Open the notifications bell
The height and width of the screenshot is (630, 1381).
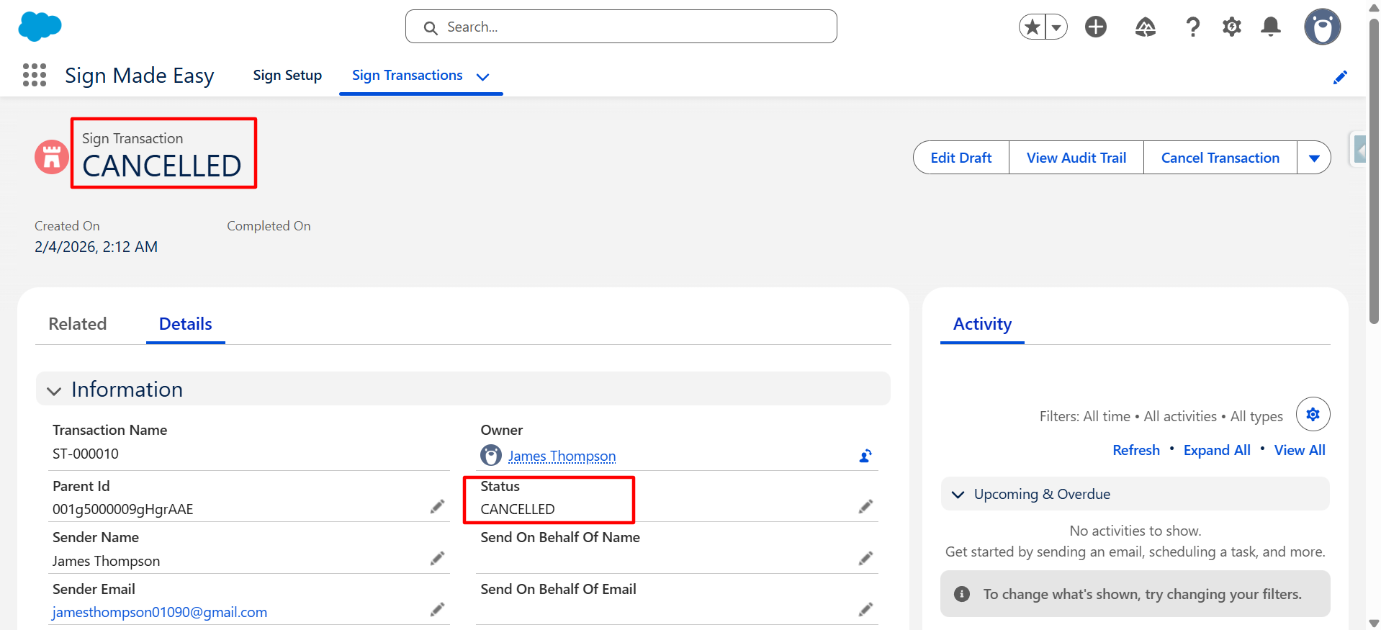coord(1271,27)
